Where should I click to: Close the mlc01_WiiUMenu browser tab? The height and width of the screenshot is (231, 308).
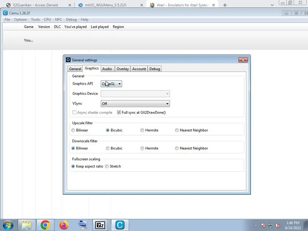(x=142, y=5)
